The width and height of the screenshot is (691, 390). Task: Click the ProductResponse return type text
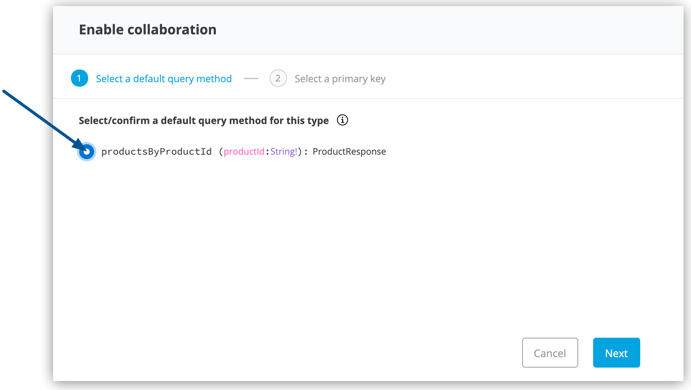348,152
